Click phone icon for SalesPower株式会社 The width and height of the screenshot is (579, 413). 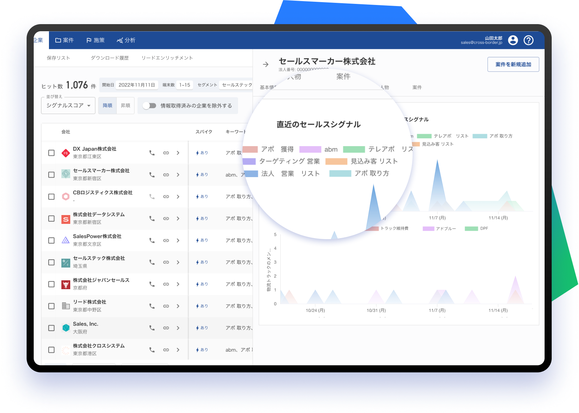click(x=152, y=241)
